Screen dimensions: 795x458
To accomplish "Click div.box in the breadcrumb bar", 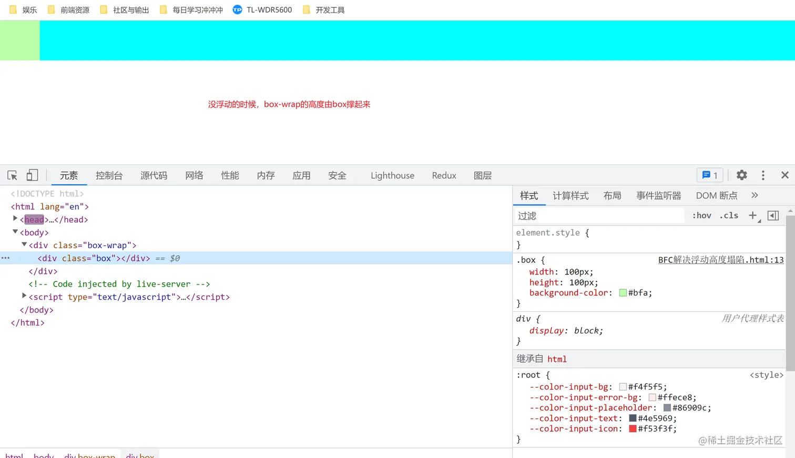I will pyautogui.click(x=140, y=454).
